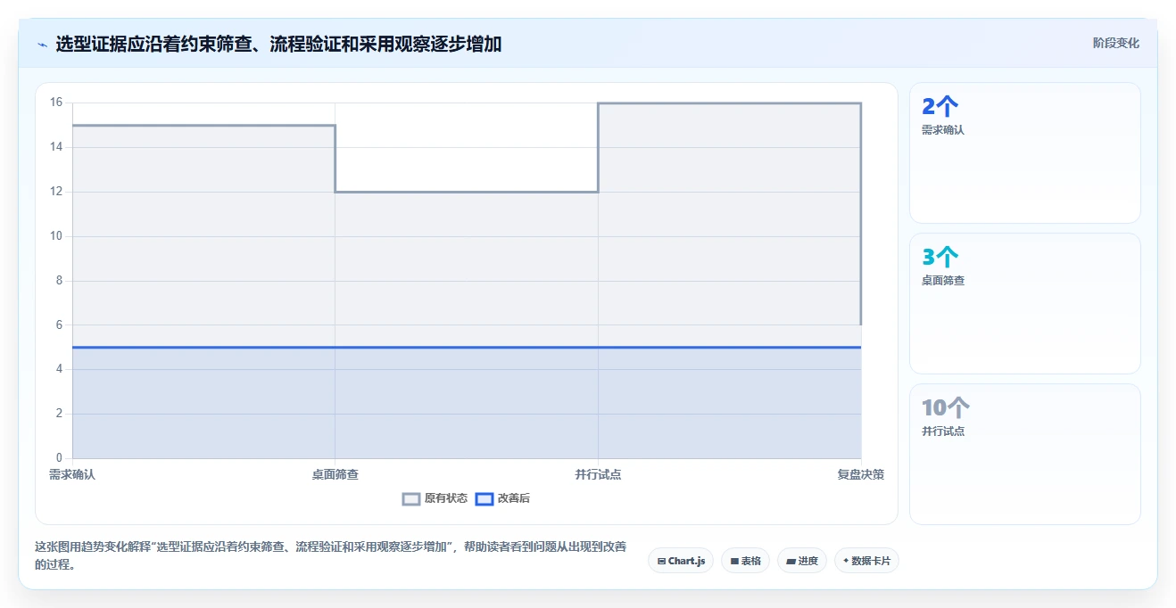Click the y-axis value 6

59,325
